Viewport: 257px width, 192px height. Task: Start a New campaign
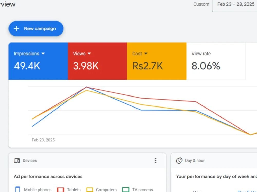(x=36, y=28)
